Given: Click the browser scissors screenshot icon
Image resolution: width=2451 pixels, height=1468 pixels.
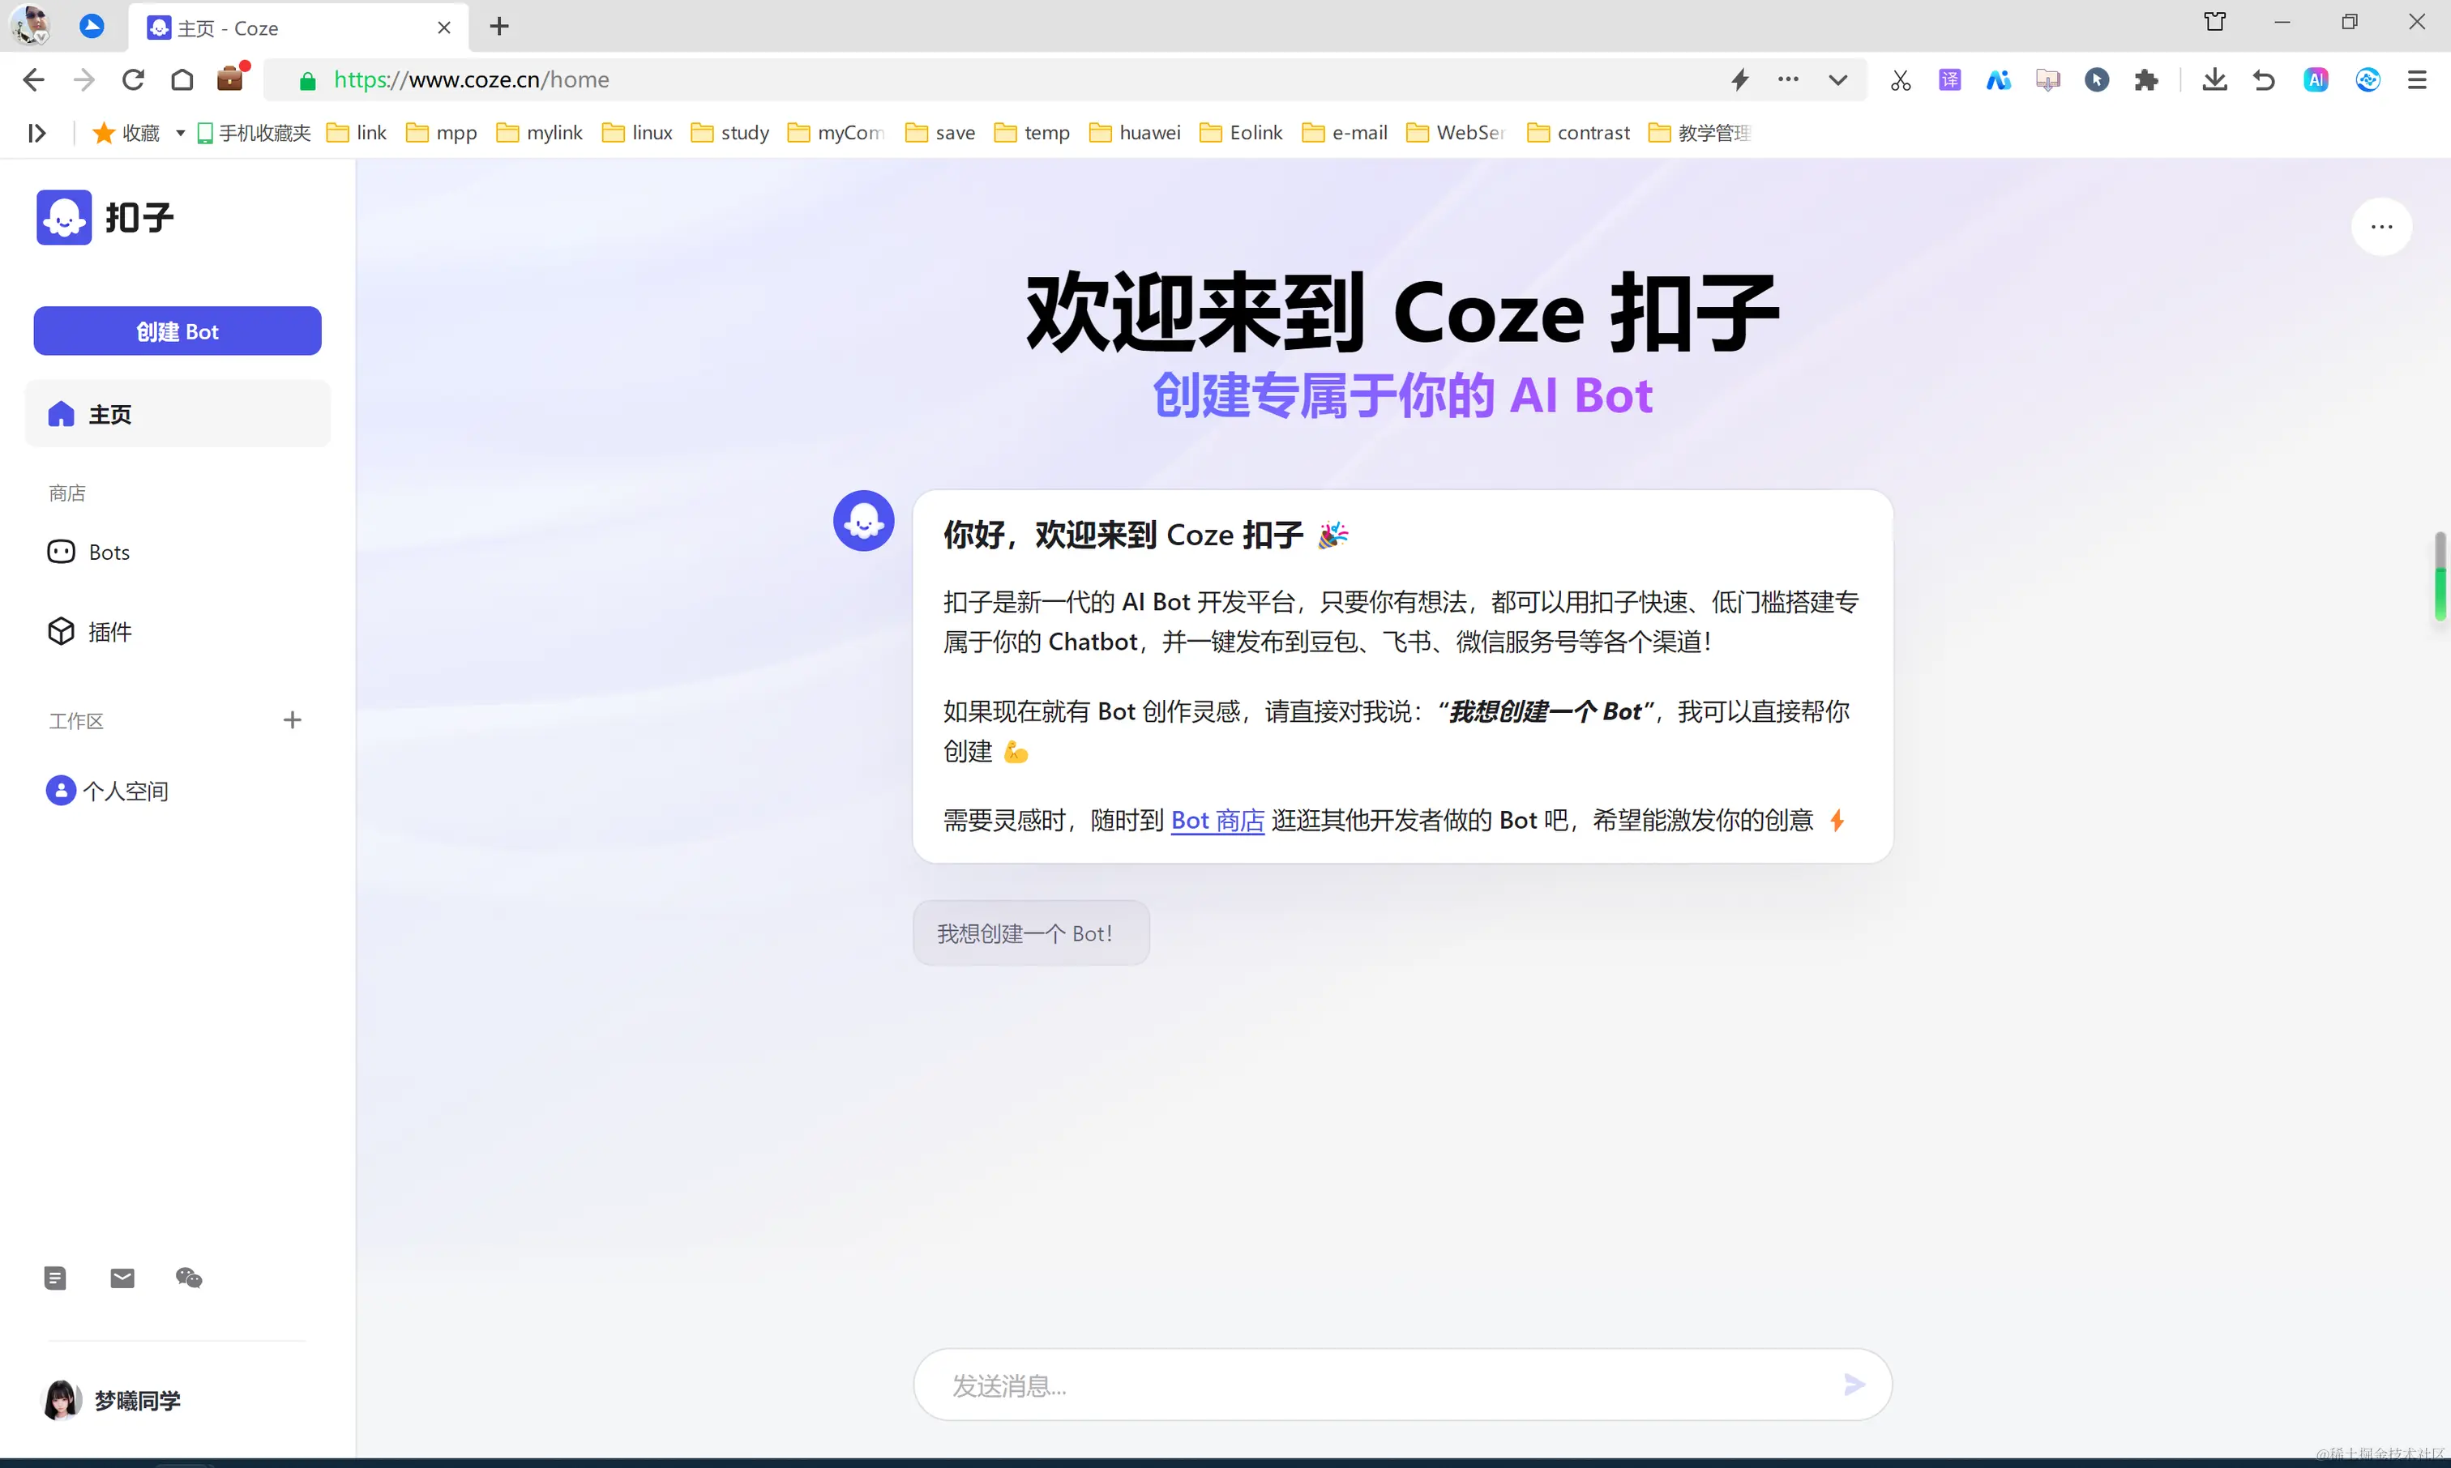Looking at the screenshot, I should coord(1901,80).
